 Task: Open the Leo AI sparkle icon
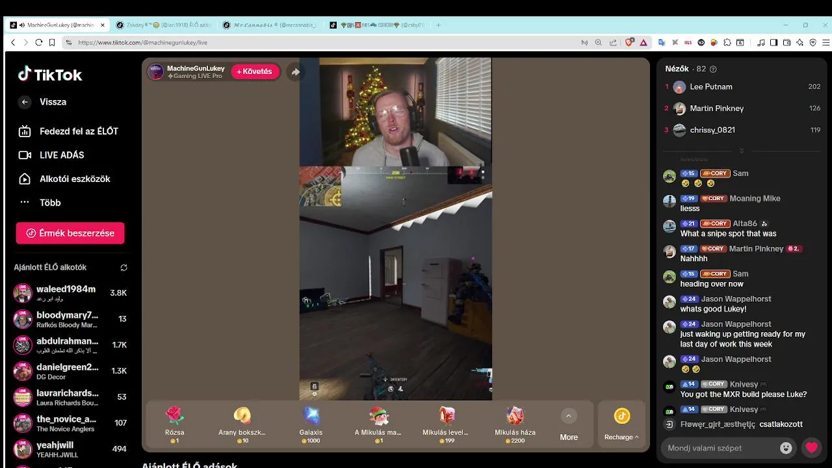pyautogui.click(x=799, y=42)
